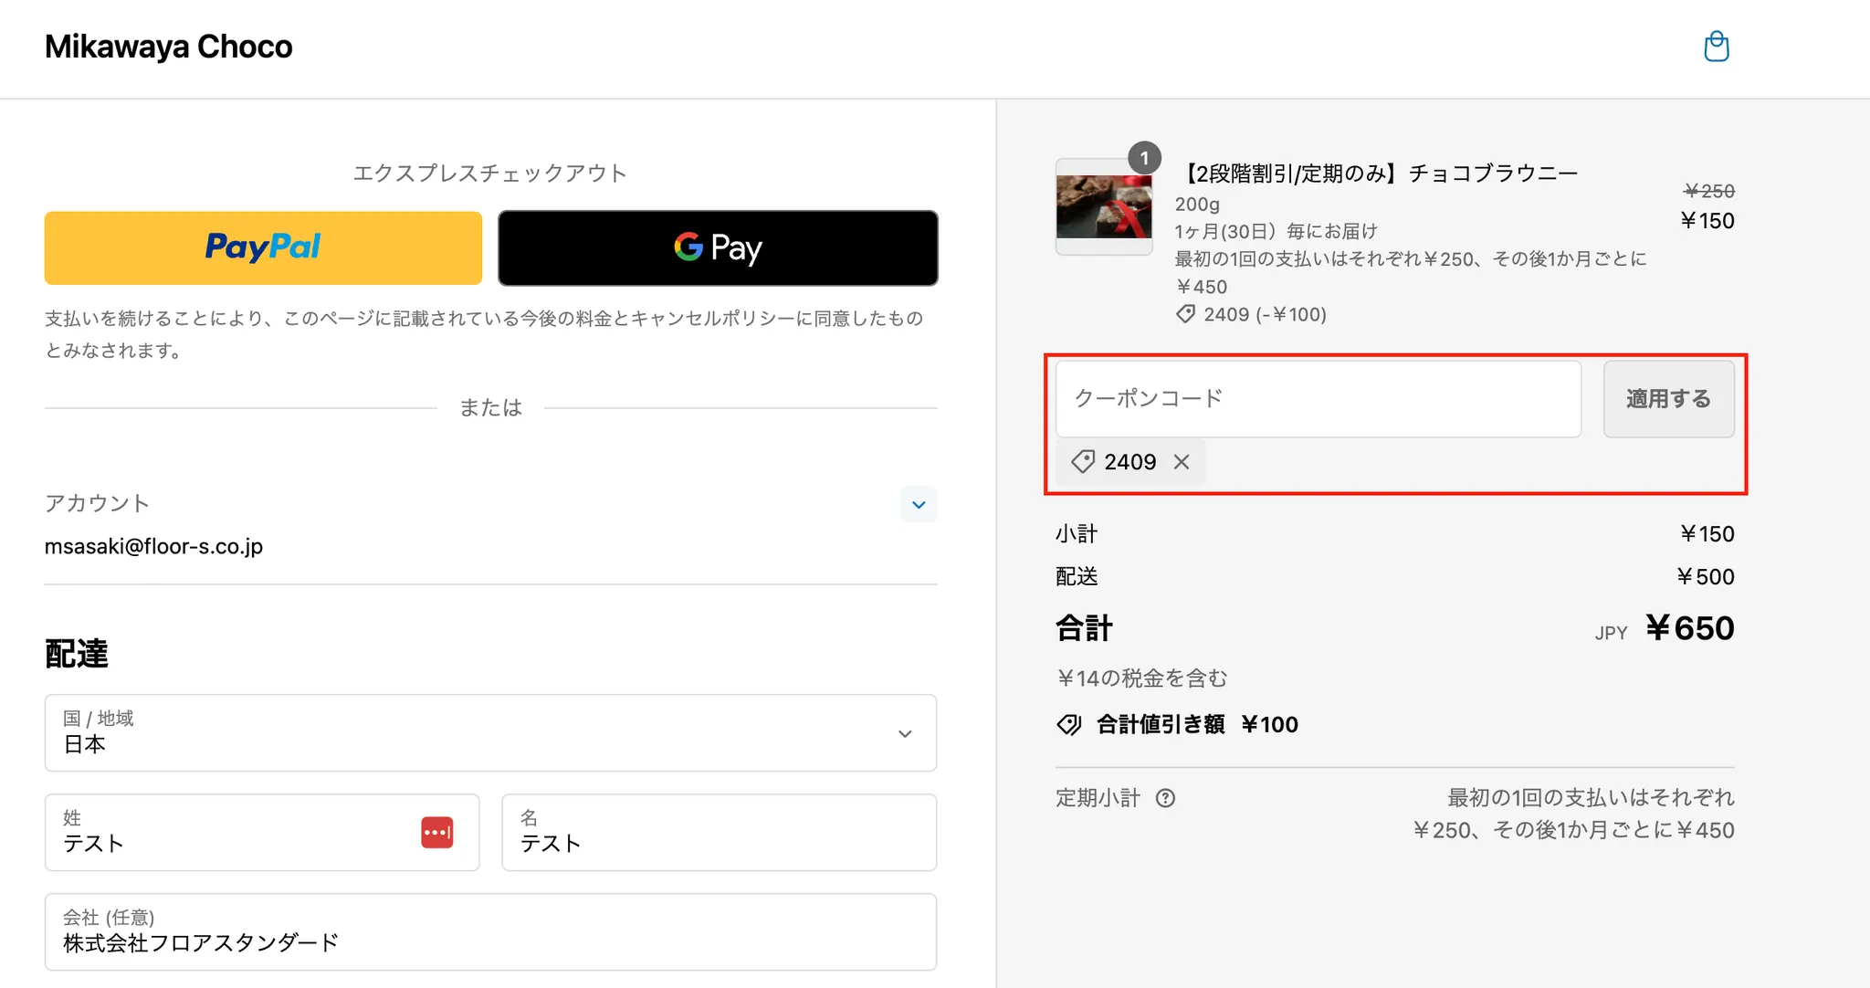Click the quantity badge on product image
This screenshot has height=988, width=1870.
coord(1144,158)
